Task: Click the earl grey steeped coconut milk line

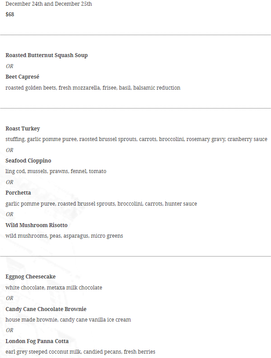Action: point(80,352)
